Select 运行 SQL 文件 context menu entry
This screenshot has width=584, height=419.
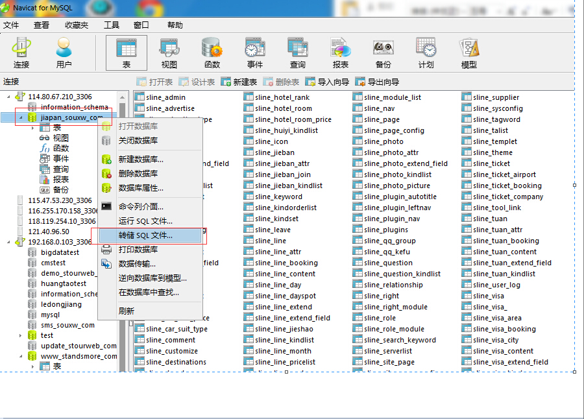coord(145,221)
